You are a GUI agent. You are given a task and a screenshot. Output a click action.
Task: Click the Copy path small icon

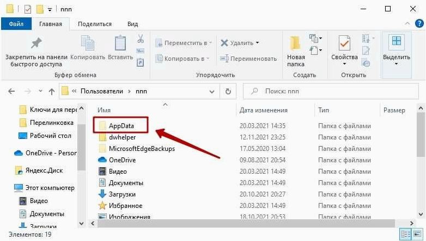140,50
